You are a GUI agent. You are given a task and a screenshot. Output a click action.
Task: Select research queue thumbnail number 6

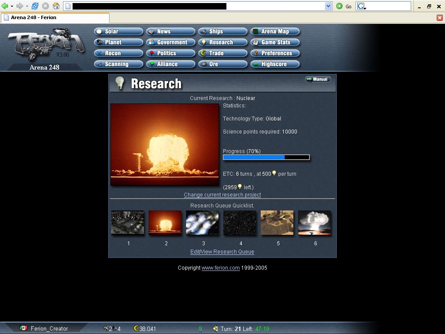pos(315,223)
